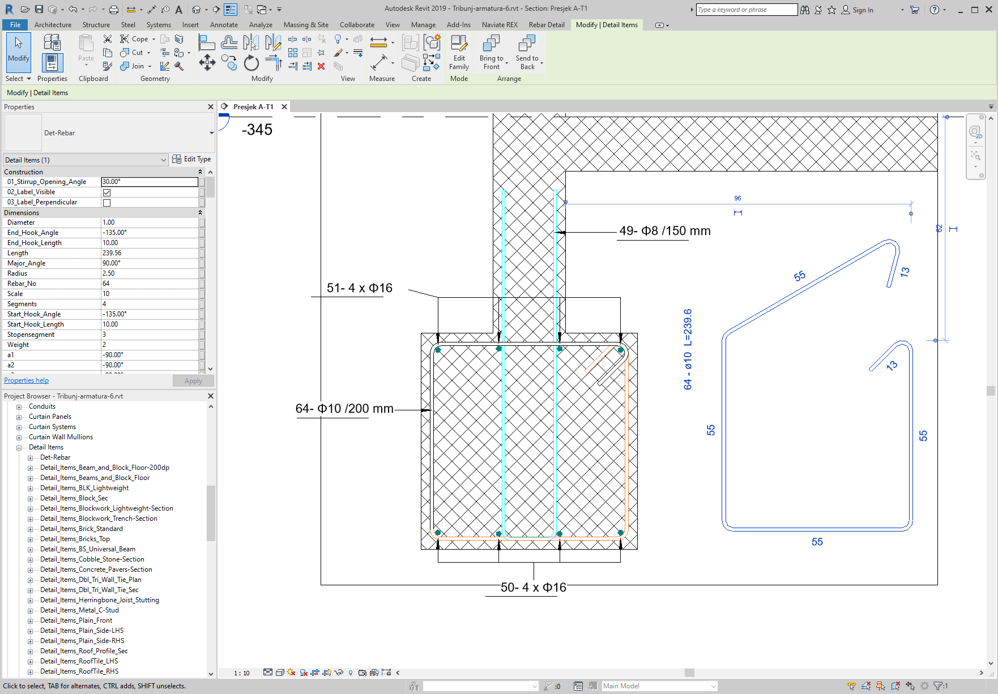998x694 pixels.
Task: Switch to the Annotate ribbon tab
Action: pos(224,24)
